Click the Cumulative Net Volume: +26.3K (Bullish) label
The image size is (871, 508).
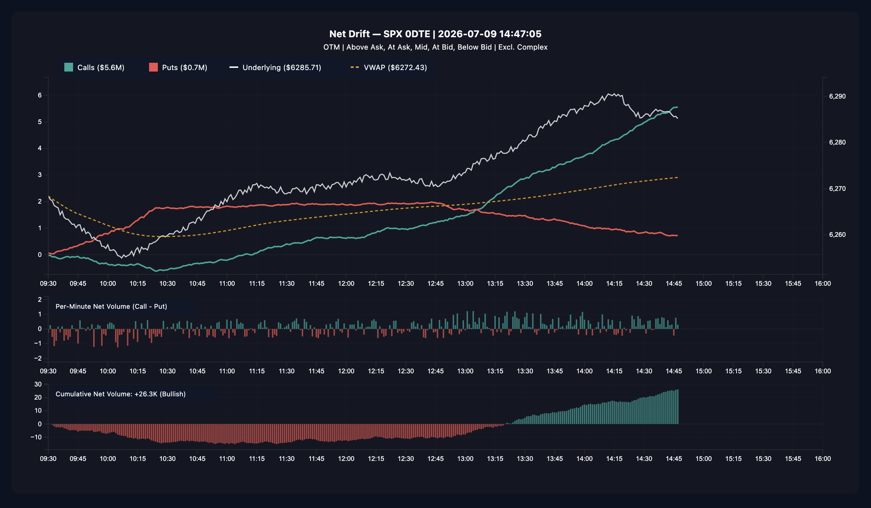point(121,394)
